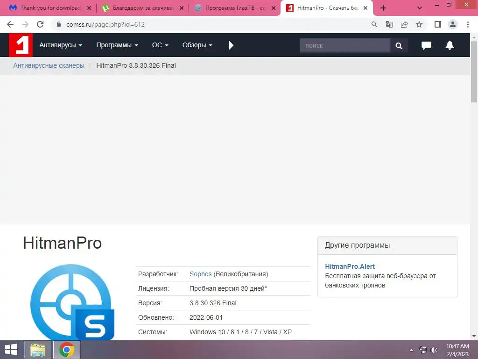This screenshot has width=478, height=359.
Task: Click the zoom magnifier icon in address bar
Action: 374,24
